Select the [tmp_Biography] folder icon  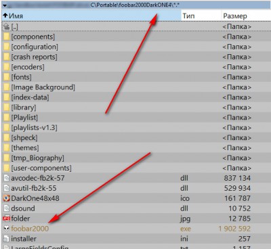pyautogui.click(x=7, y=158)
